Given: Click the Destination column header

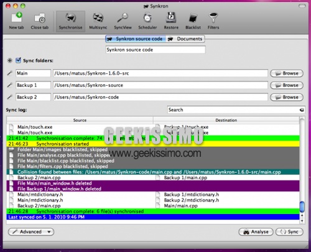Looking at the screenshot, I should [x=226, y=120].
